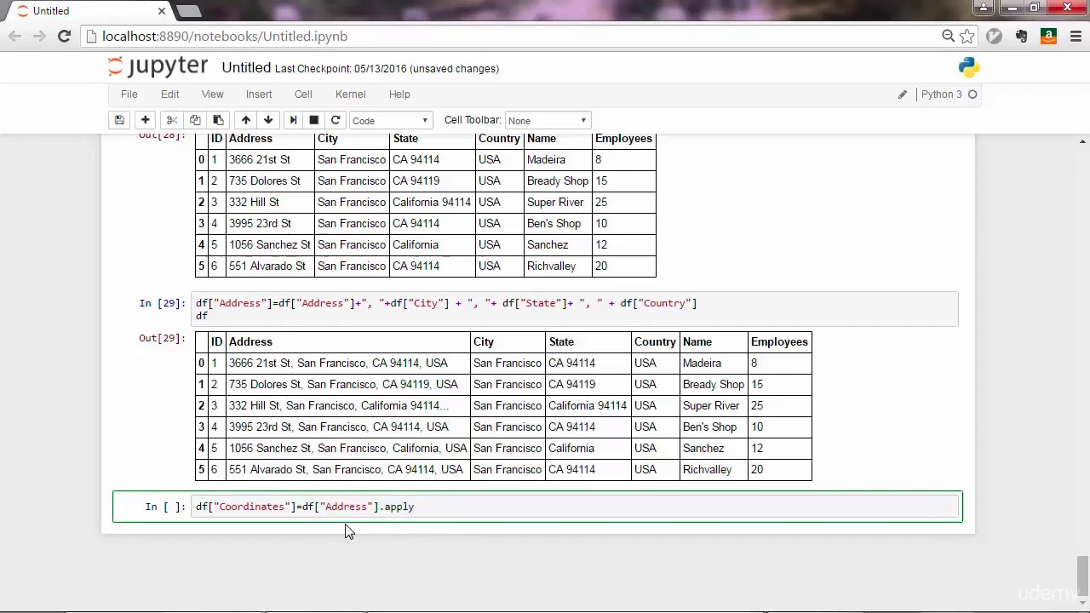
Task: Click the notebook vertical scrollbar thumb
Action: (1082, 577)
